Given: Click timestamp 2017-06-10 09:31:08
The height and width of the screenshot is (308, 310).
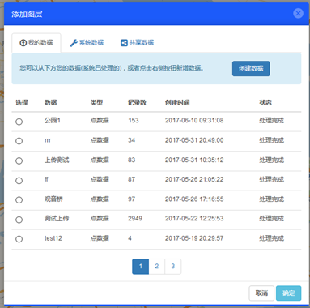Looking at the screenshot, I should coord(194,121).
